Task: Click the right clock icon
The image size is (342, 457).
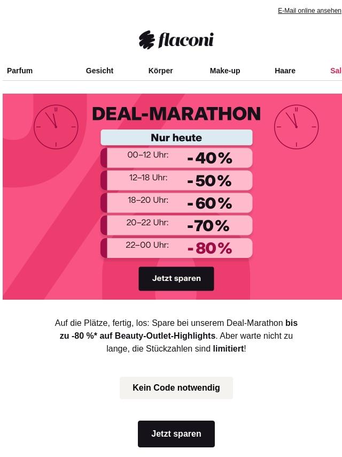Action: pos(296,127)
